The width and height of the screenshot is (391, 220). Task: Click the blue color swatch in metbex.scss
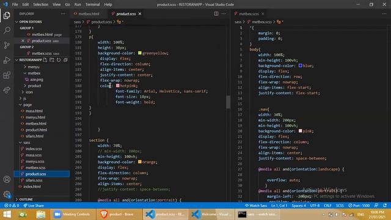[x=301, y=65]
